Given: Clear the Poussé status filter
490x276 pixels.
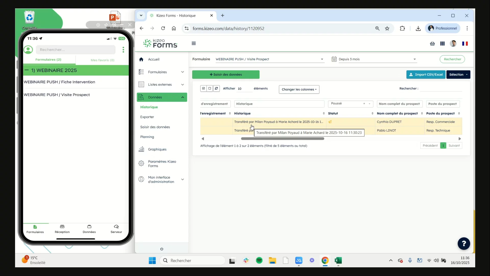Looking at the screenshot, I should pyautogui.click(x=364, y=104).
